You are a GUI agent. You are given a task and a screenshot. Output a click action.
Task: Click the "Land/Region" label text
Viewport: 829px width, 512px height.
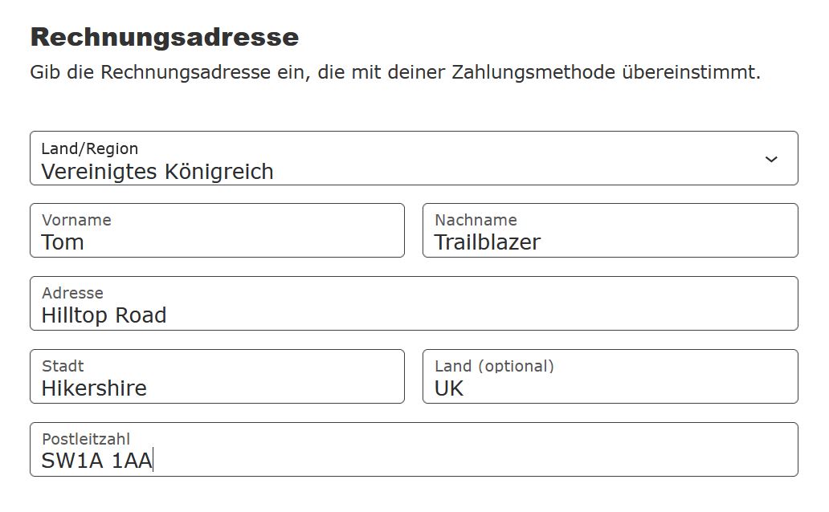(90, 148)
